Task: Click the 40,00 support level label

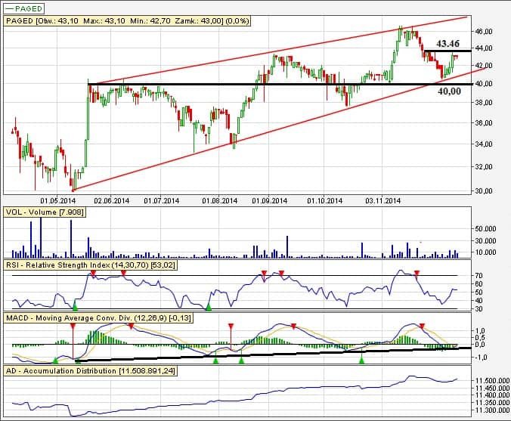Action: click(449, 91)
